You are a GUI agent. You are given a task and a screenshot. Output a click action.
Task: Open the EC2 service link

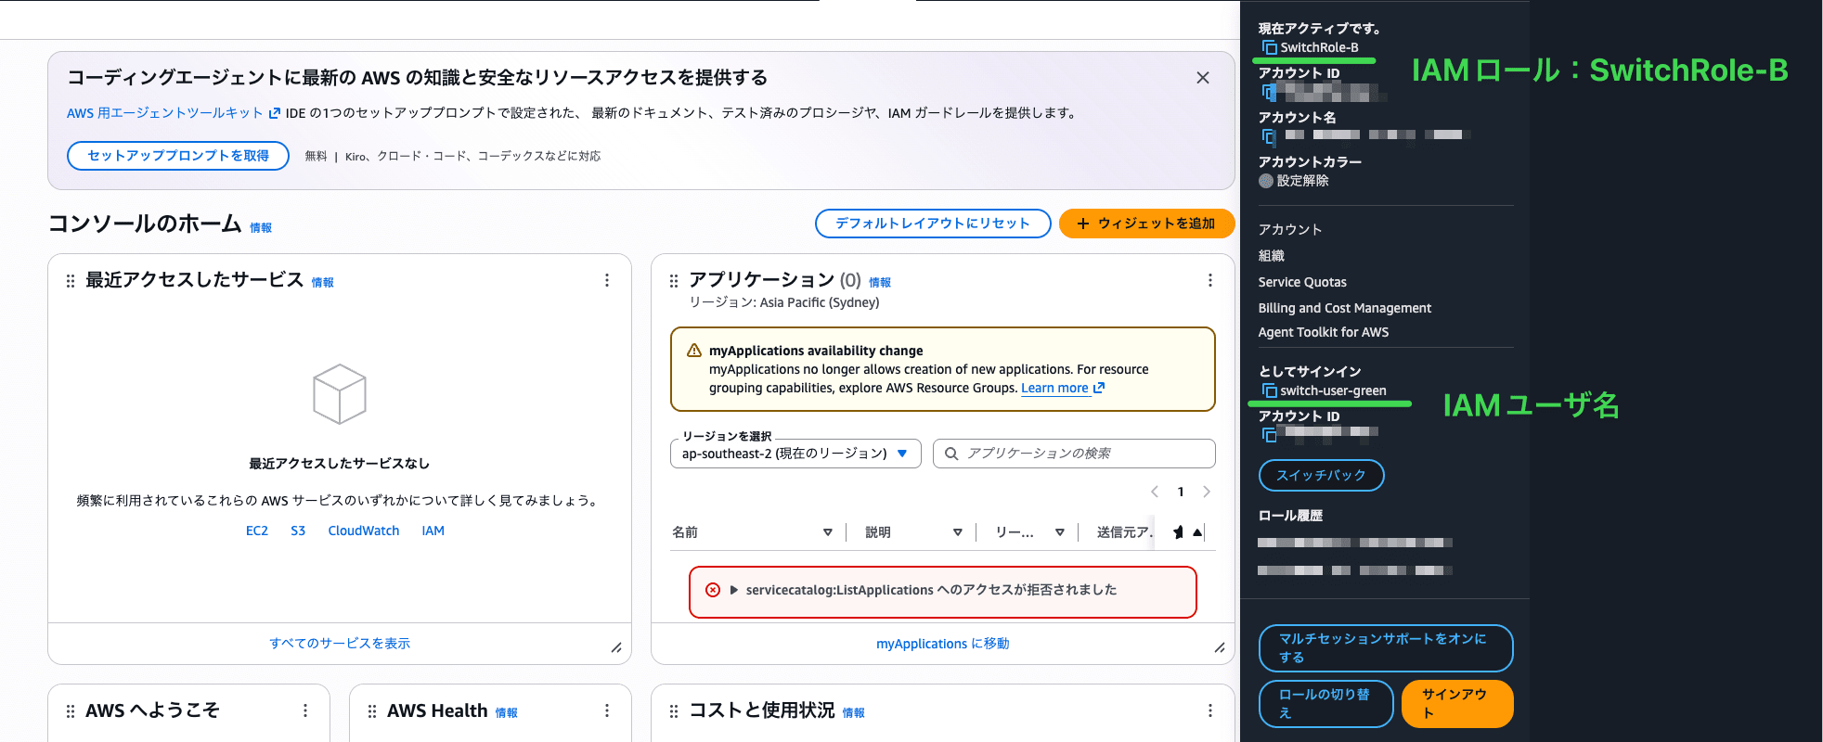coord(257,531)
